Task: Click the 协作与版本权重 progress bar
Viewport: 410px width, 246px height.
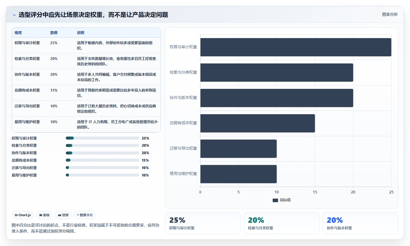Action: coord(102,153)
